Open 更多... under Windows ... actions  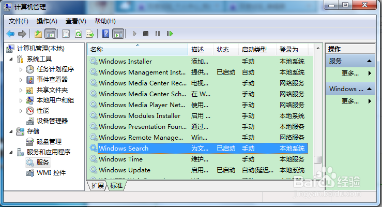click(350, 101)
